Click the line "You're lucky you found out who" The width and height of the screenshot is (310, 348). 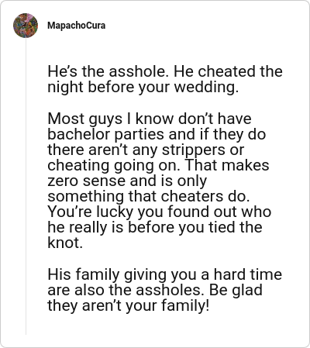(160, 212)
